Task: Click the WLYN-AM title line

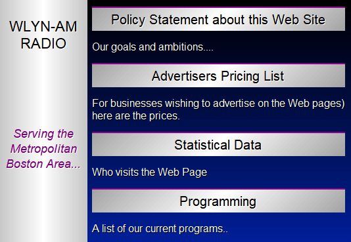Action: [43, 27]
